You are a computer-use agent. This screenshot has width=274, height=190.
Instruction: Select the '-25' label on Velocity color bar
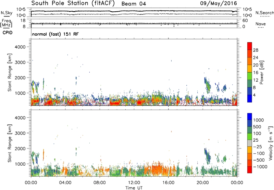[x=258, y=147]
